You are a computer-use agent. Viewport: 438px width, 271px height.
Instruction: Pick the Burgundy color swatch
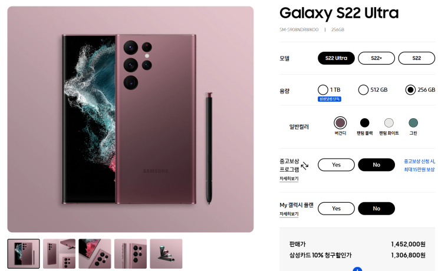coord(340,123)
